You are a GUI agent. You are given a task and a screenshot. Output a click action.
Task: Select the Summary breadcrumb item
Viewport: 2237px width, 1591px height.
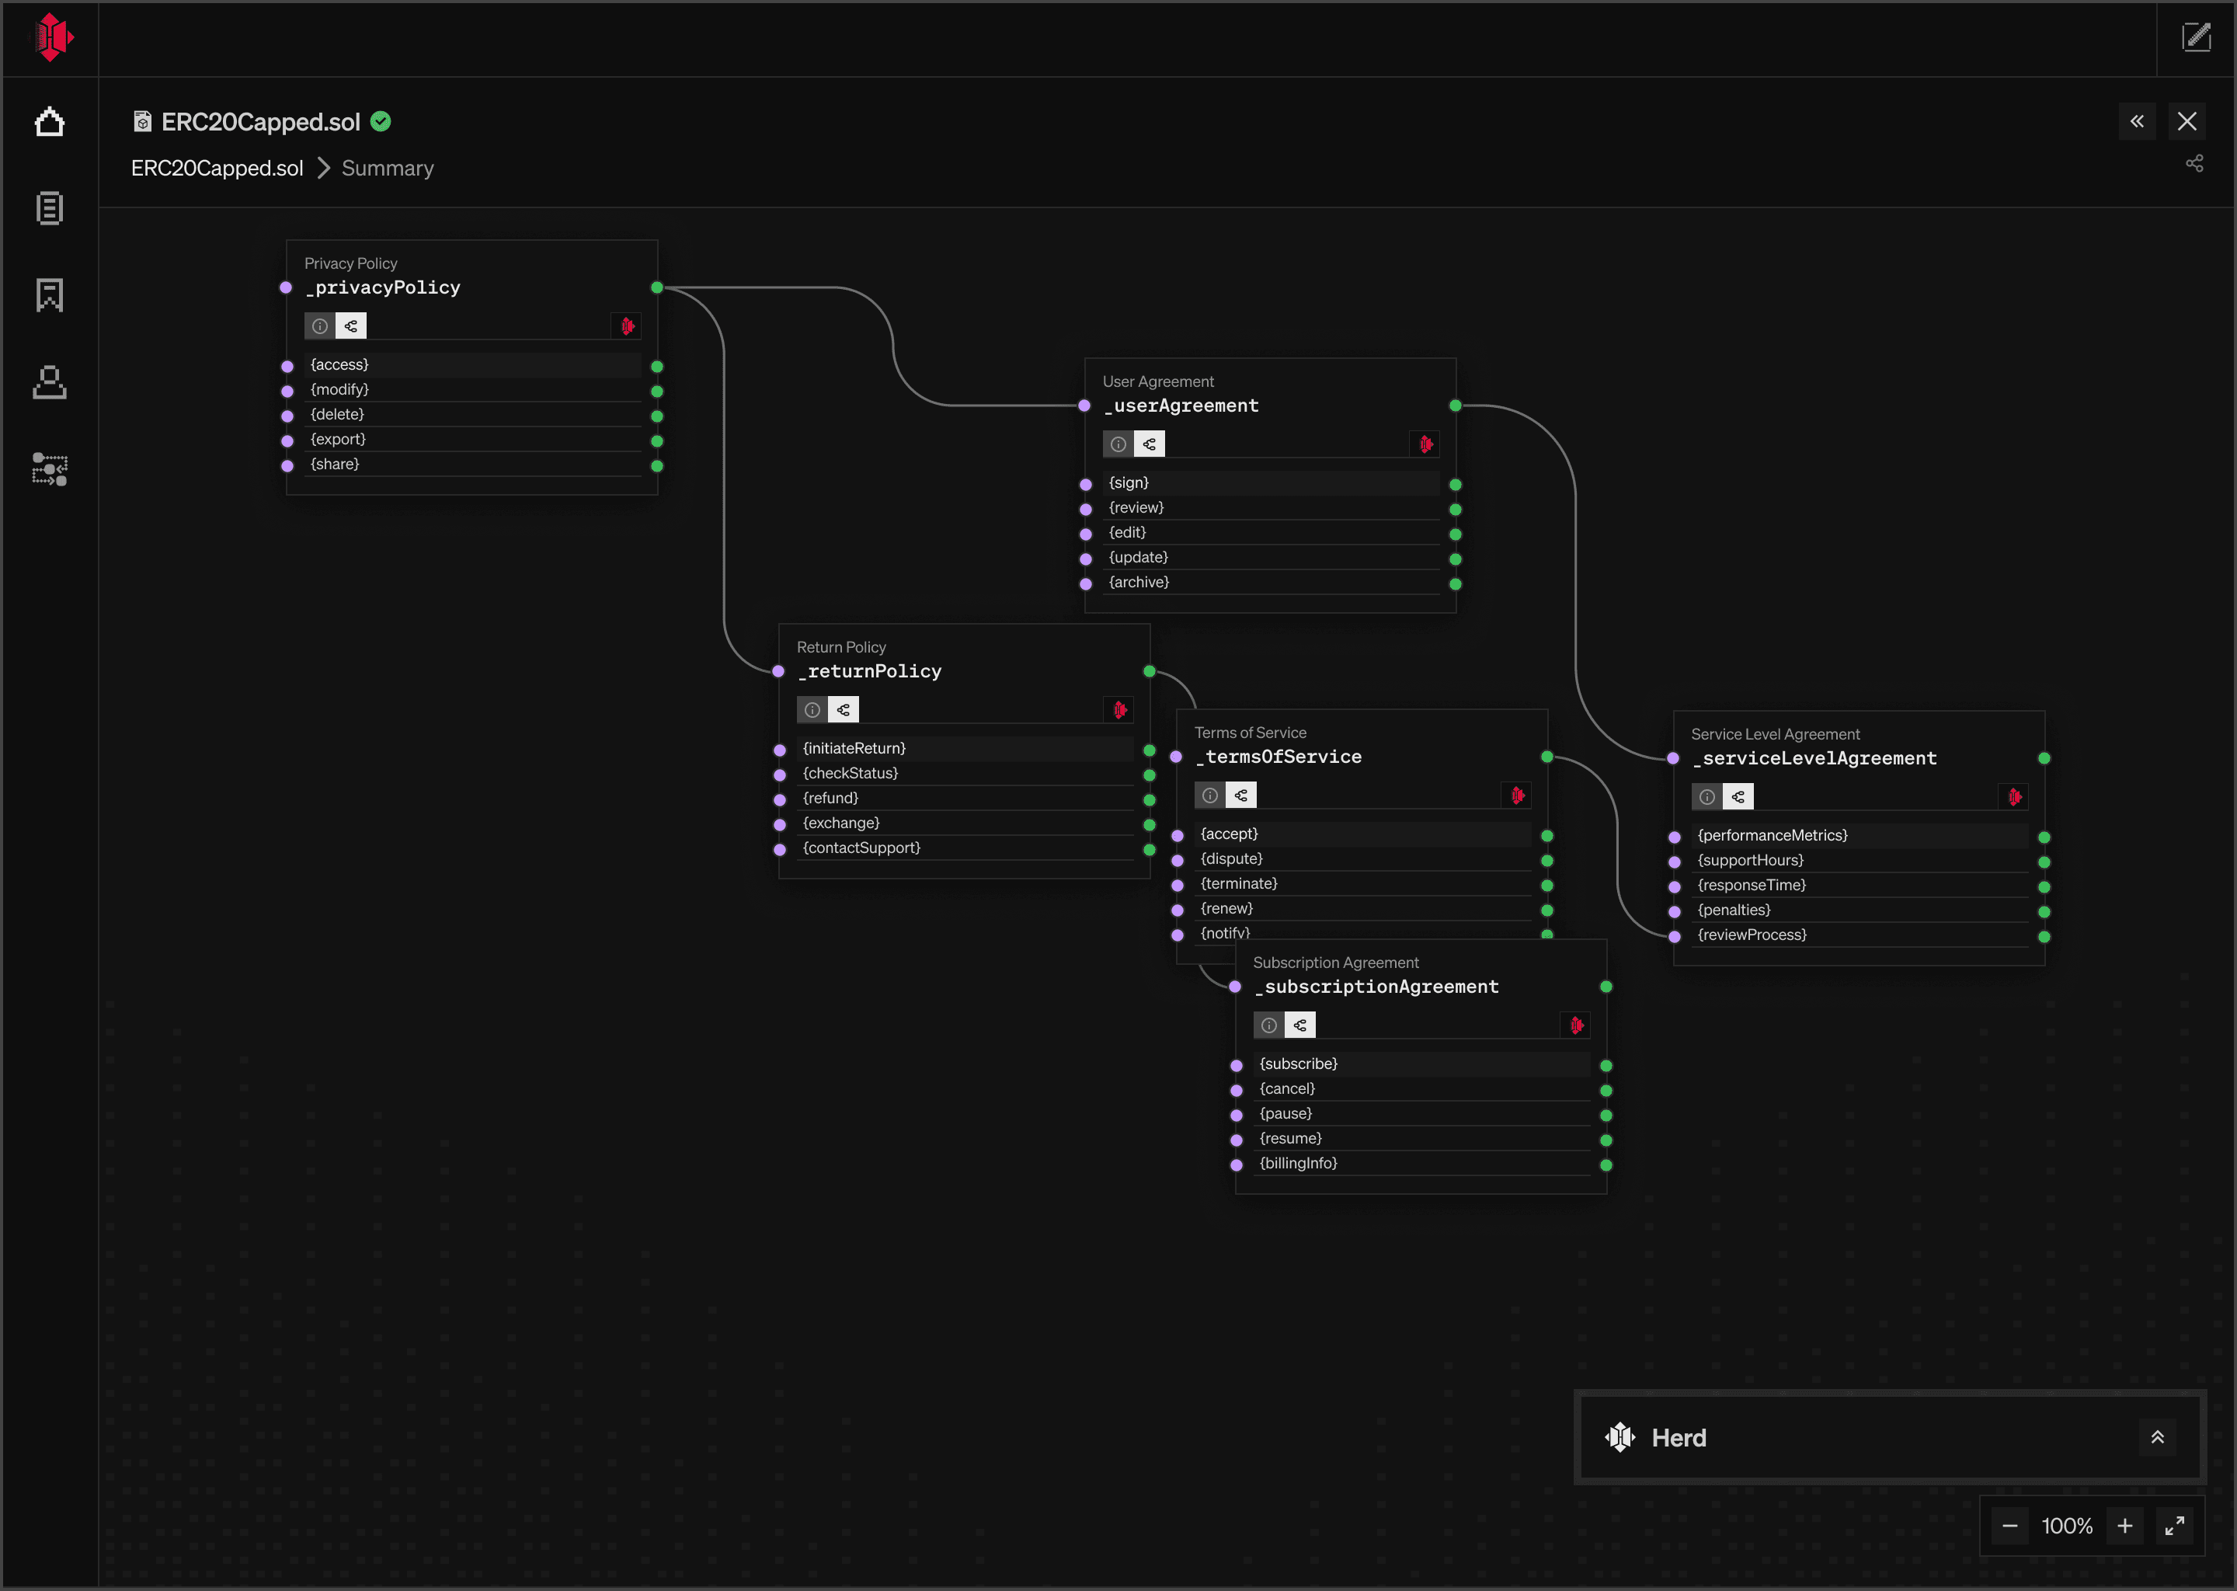coord(387,169)
